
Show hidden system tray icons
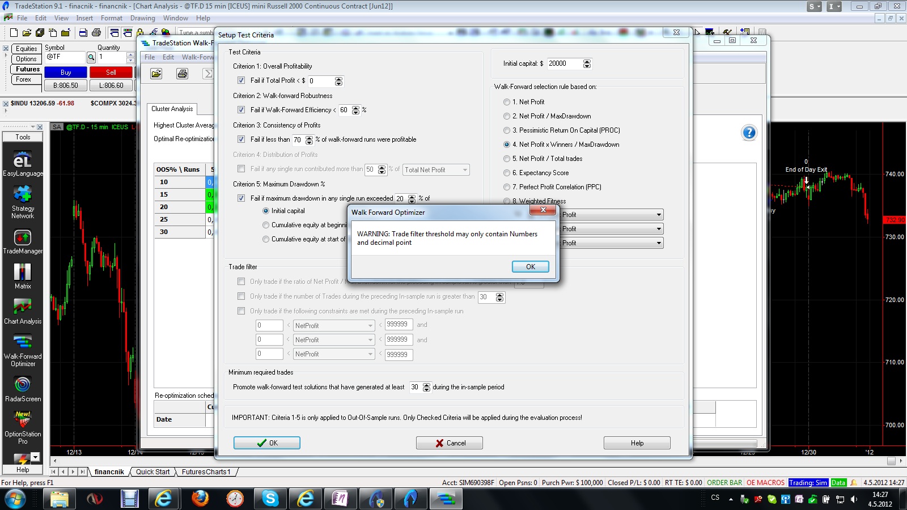point(731,499)
